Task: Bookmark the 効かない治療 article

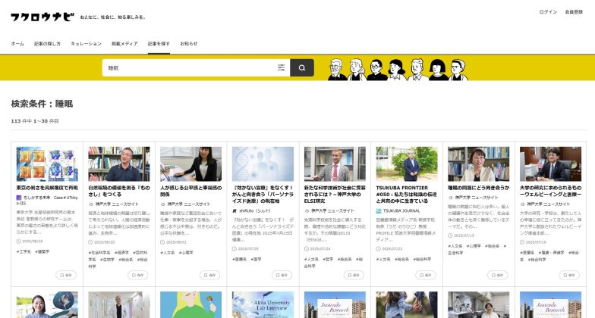Action: coord(282,275)
